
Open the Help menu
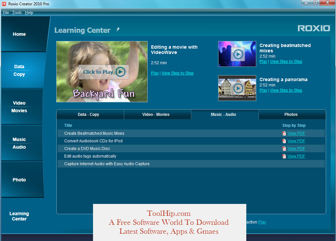(29, 13)
